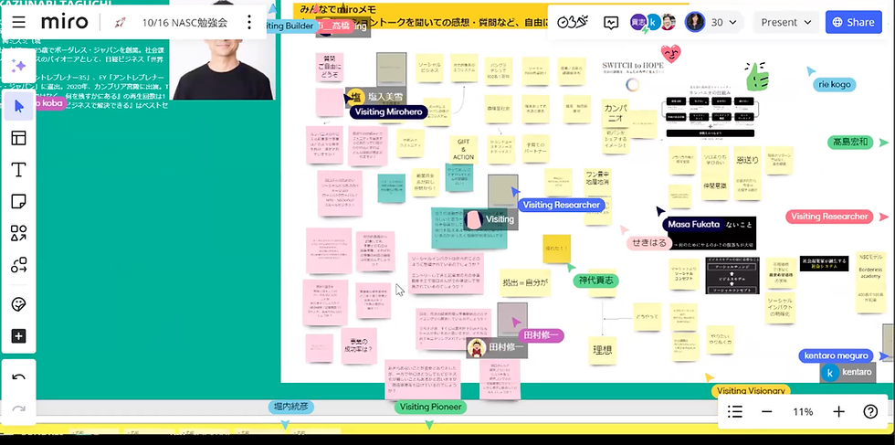Select the 理想 sticky note

603,350
